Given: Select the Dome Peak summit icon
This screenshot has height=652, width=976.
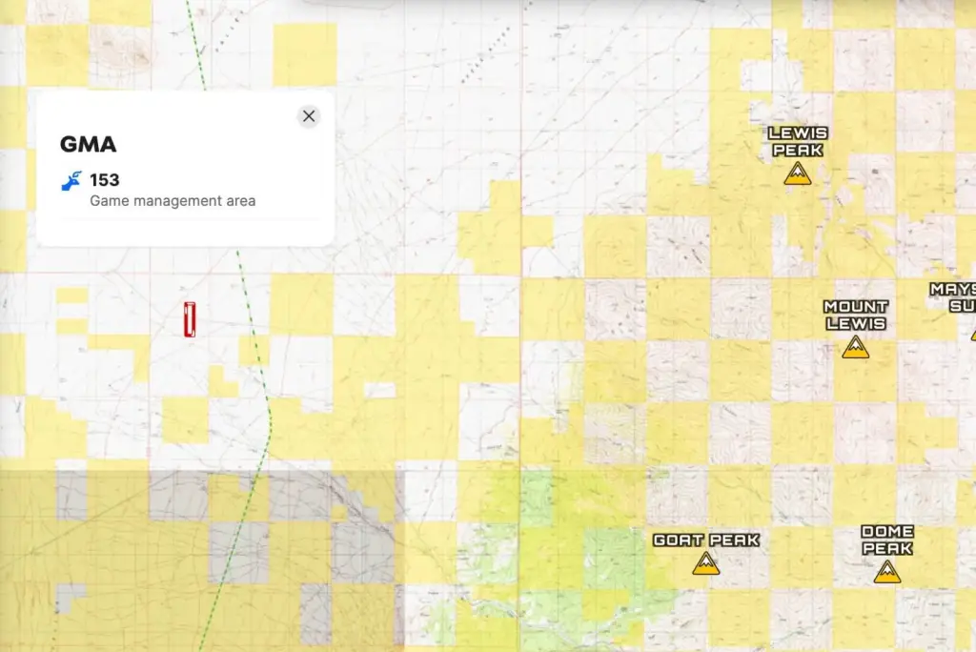Looking at the screenshot, I should tap(886, 571).
